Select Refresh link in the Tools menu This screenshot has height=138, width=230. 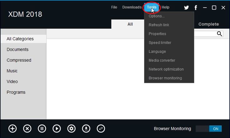pos(169,25)
